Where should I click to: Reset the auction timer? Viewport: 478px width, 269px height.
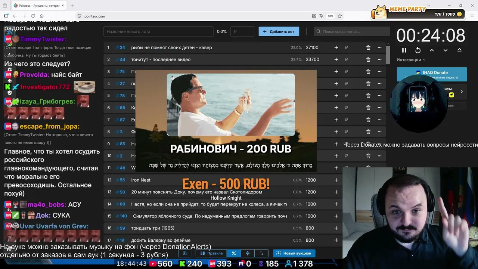coord(418,50)
